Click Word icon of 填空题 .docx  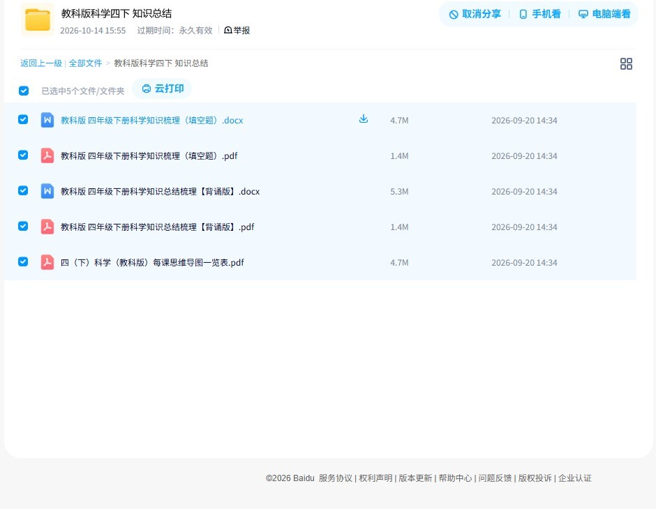tap(47, 120)
